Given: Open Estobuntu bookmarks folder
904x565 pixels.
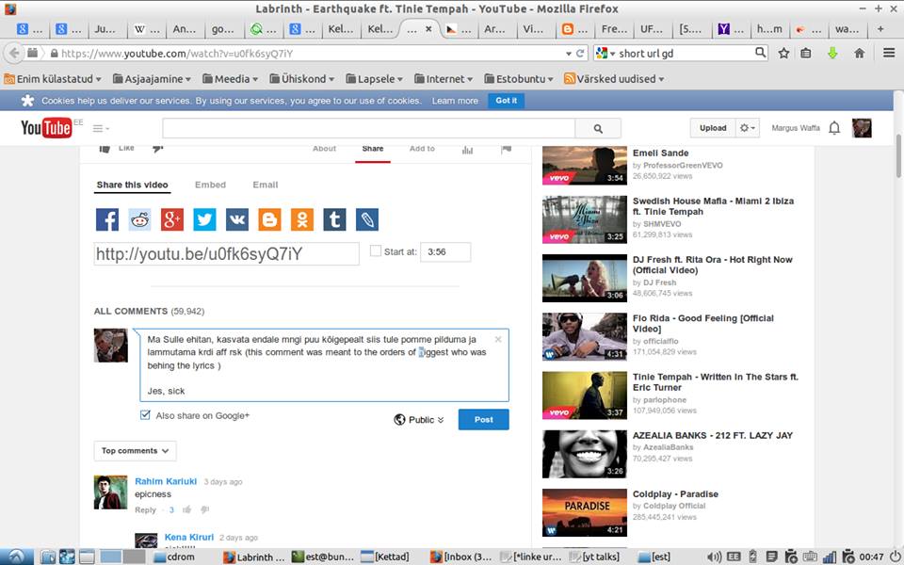Looking at the screenshot, I should point(518,79).
